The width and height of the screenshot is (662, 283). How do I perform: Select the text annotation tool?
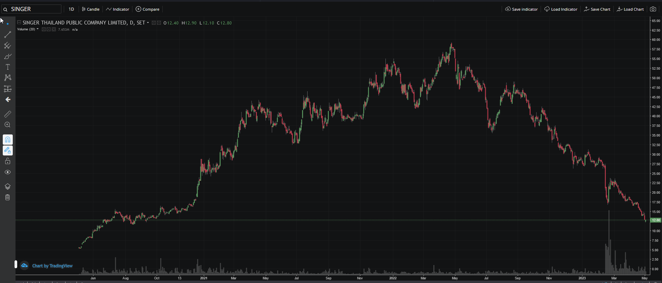pos(8,67)
